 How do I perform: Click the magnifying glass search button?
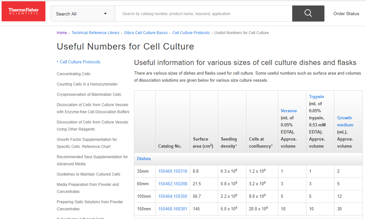point(308,14)
